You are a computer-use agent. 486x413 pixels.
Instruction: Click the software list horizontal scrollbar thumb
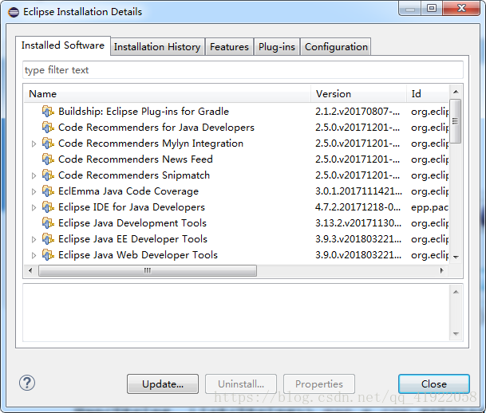coord(148,270)
